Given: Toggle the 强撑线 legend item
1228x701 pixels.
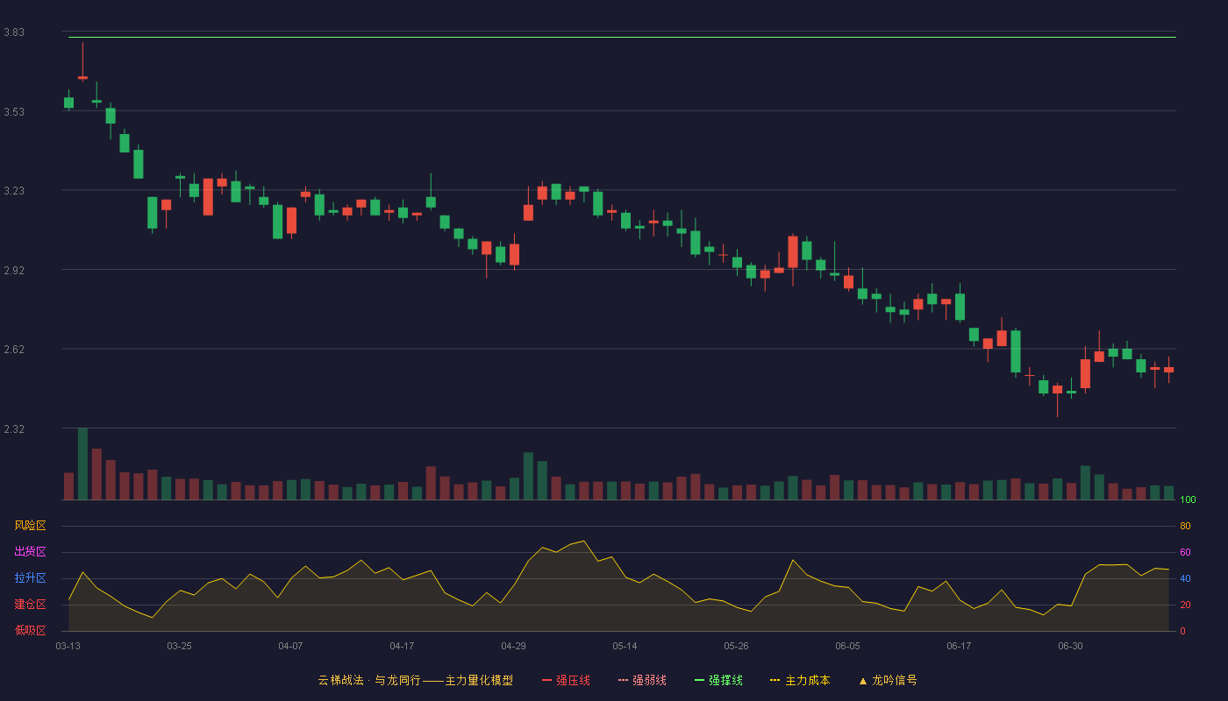Looking at the screenshot, I should click(718, 680).
